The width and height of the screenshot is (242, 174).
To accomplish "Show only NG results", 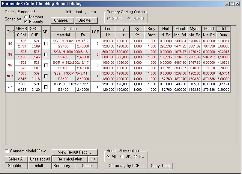I will (136, 157).
